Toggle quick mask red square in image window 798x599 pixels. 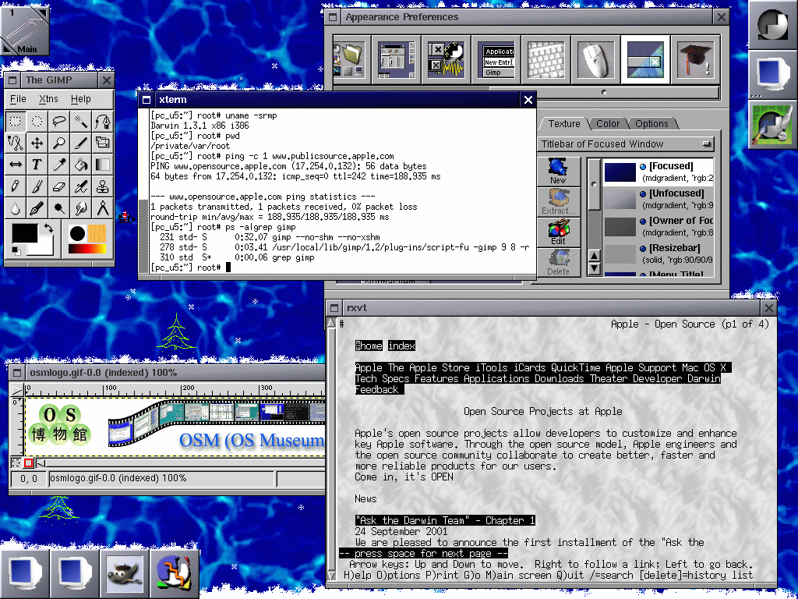(x=29, y=463)
